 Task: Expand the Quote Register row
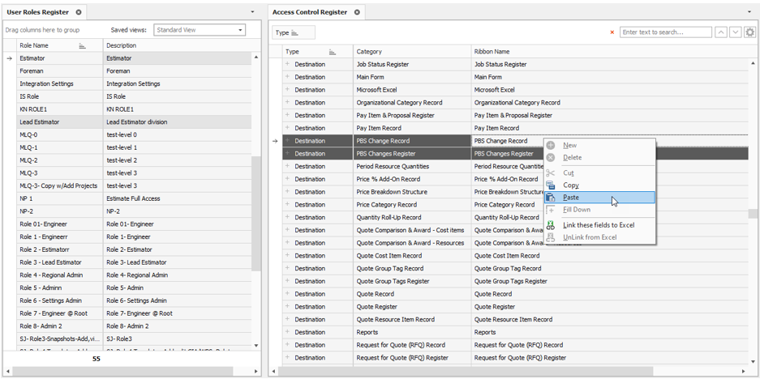pos(287,306)
